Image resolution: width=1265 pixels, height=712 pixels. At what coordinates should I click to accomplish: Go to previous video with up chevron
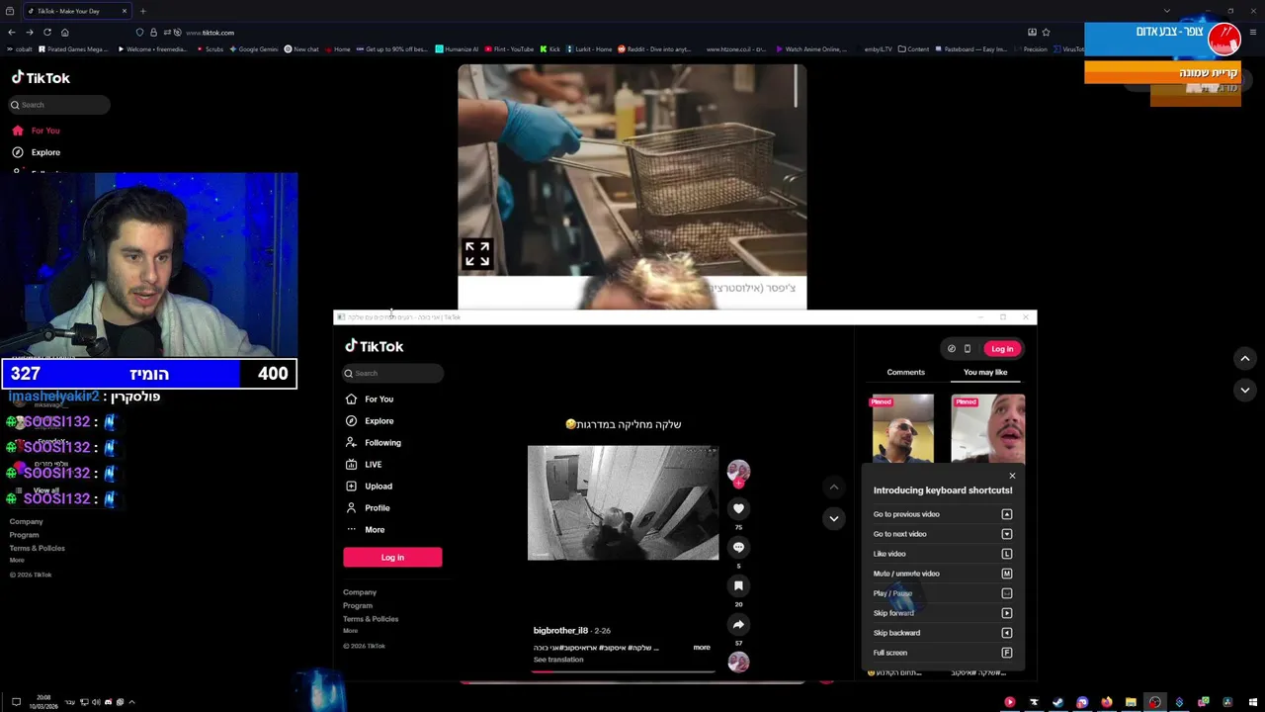[x=834, y=487]
